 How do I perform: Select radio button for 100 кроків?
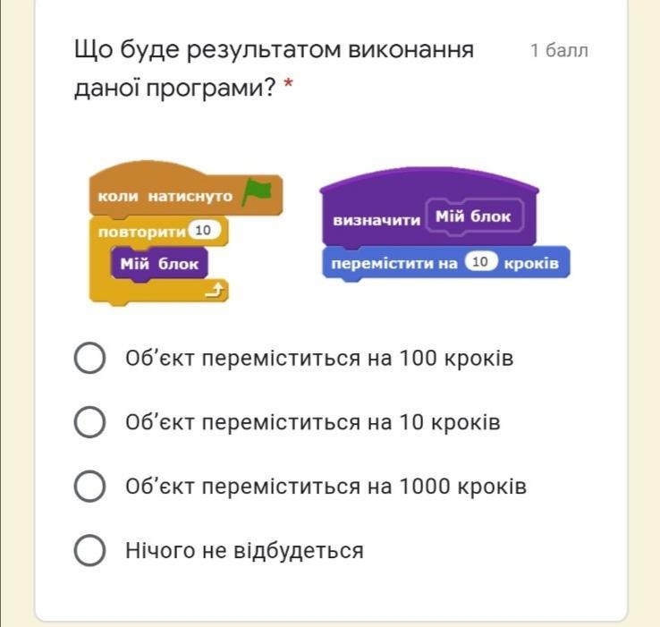(89, 359)
